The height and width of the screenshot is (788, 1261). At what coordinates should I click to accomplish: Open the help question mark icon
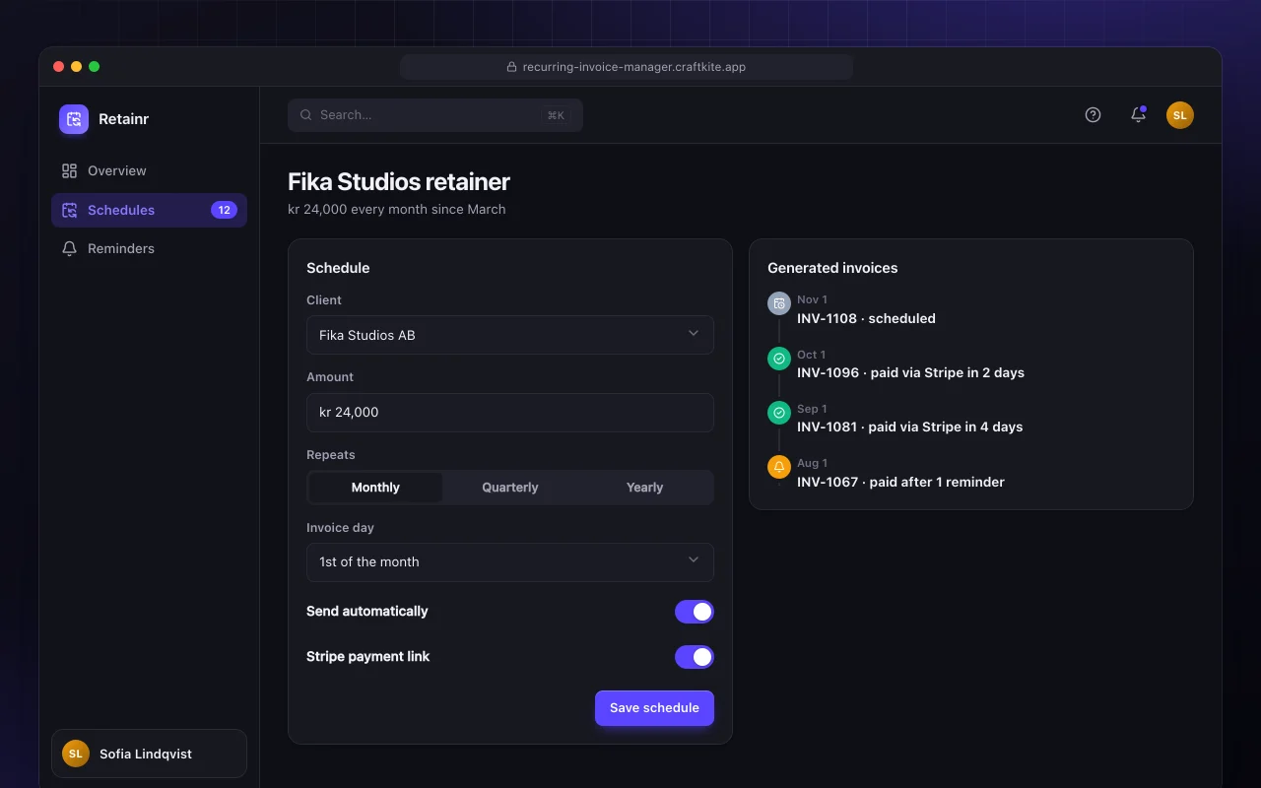click(1093, 115)
